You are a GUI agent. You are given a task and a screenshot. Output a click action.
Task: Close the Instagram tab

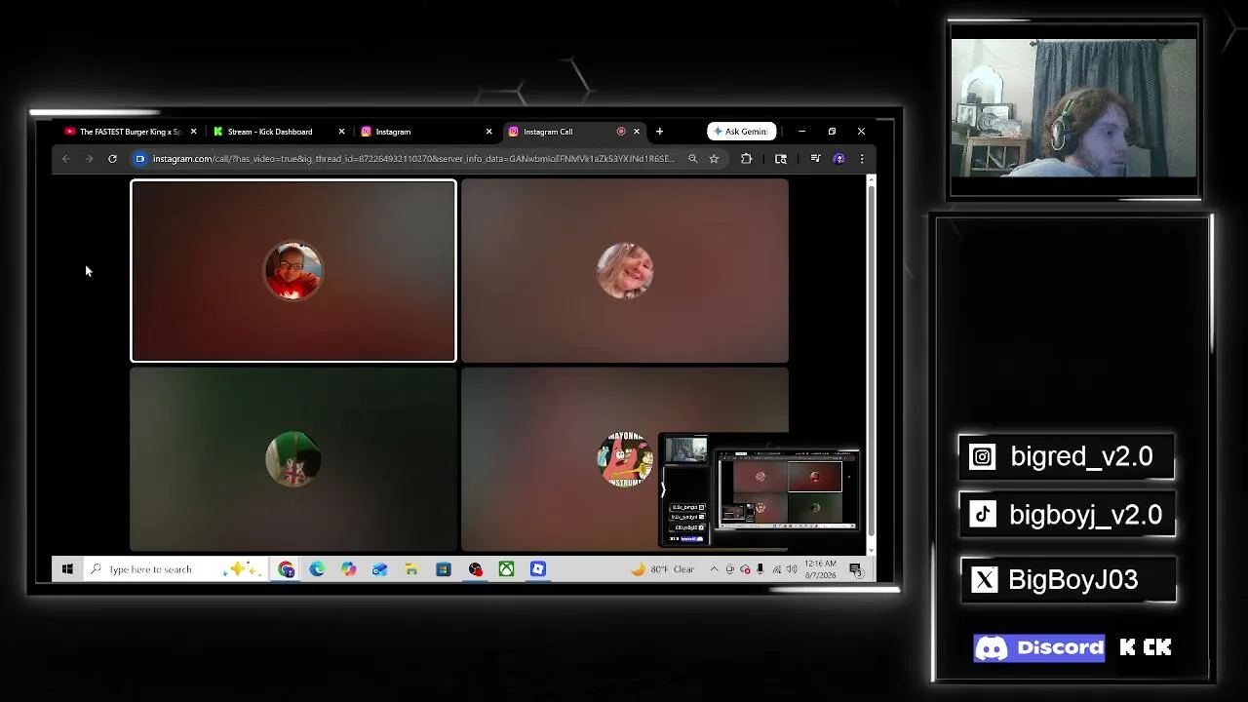[488, 132]
